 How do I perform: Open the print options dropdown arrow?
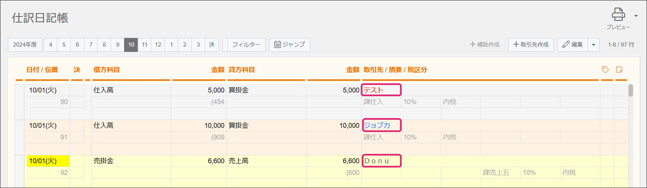click(x=636, y=16)
